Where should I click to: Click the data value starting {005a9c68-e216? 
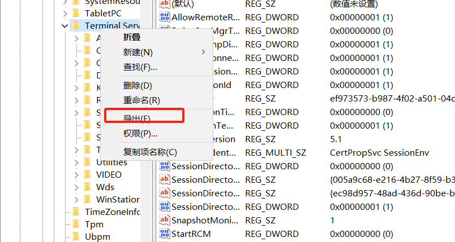click(392, 179)
